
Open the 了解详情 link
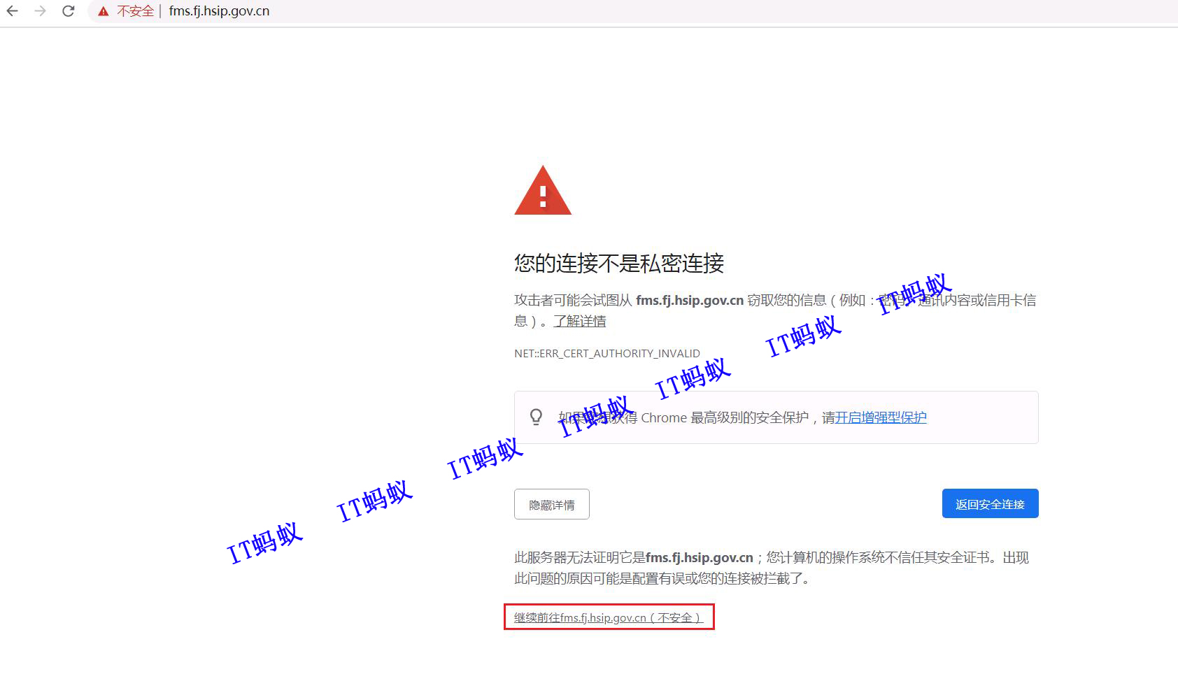click(x=579, y=321)
